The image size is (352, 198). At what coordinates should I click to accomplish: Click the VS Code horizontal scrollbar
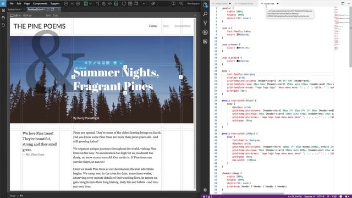tap(252, 193)
